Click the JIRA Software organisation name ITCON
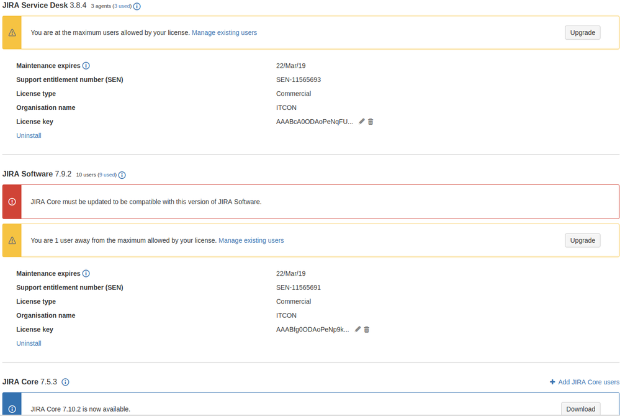620x416 pixels. 286,315
